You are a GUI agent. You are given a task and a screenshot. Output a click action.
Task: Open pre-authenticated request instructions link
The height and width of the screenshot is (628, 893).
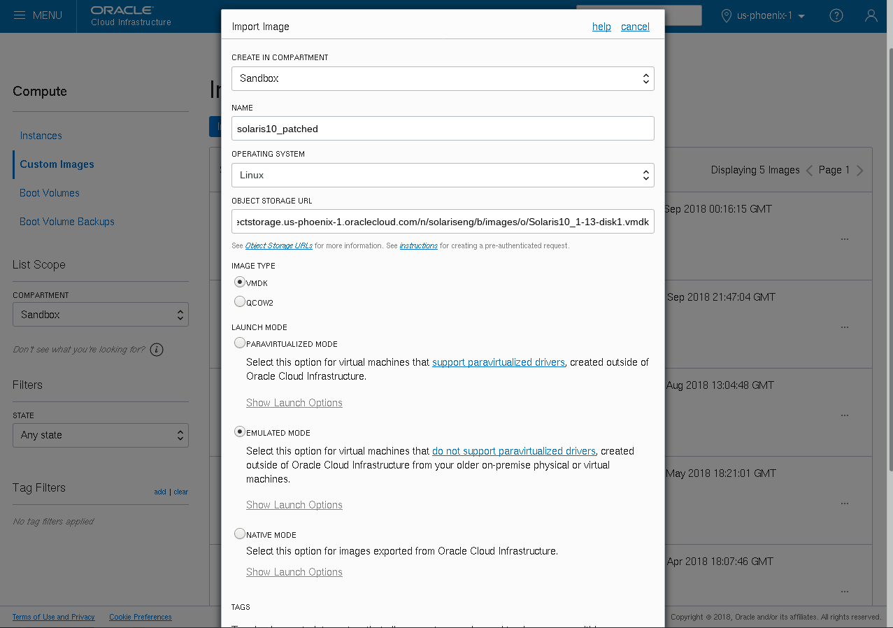(419, 246)
